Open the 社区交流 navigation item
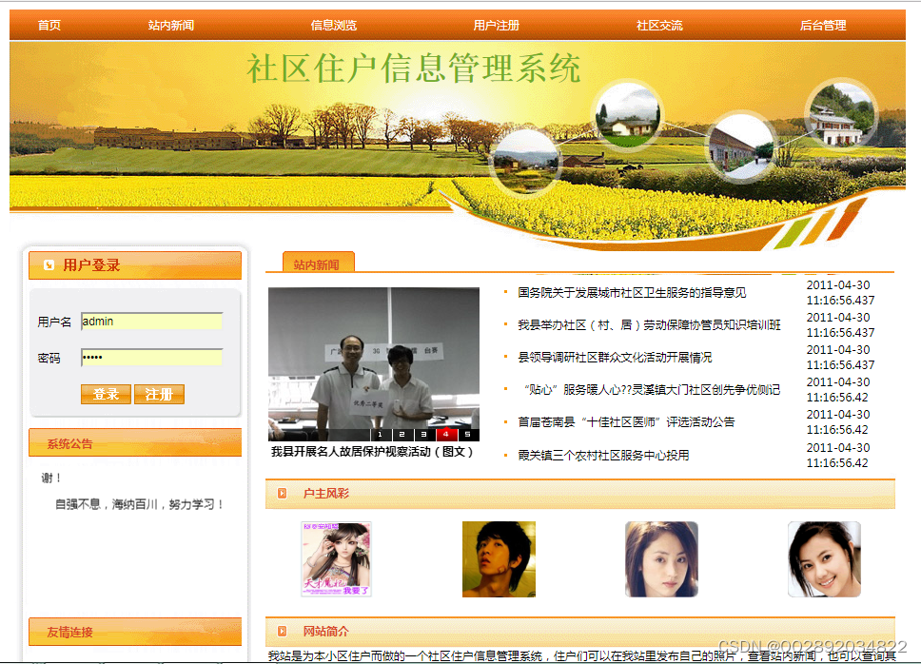This screenshot has width=921, height=664. [x=659, y=25]
